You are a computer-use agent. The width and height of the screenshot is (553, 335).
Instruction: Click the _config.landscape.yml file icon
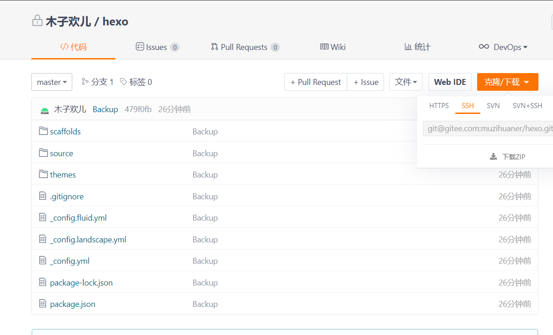[x=43, y=239]
